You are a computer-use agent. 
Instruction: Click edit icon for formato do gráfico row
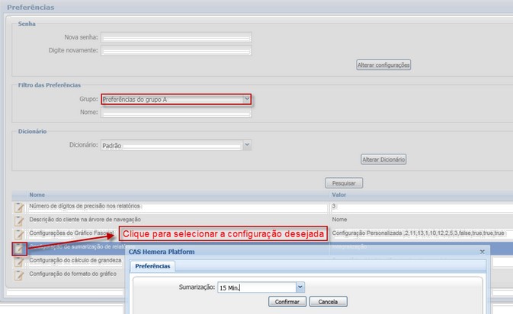[19, 274]
